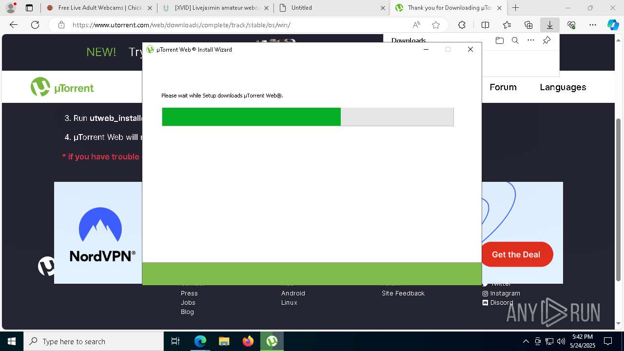Open the Settings and more ellipsis
624x351 pixels.
(593, 25)
